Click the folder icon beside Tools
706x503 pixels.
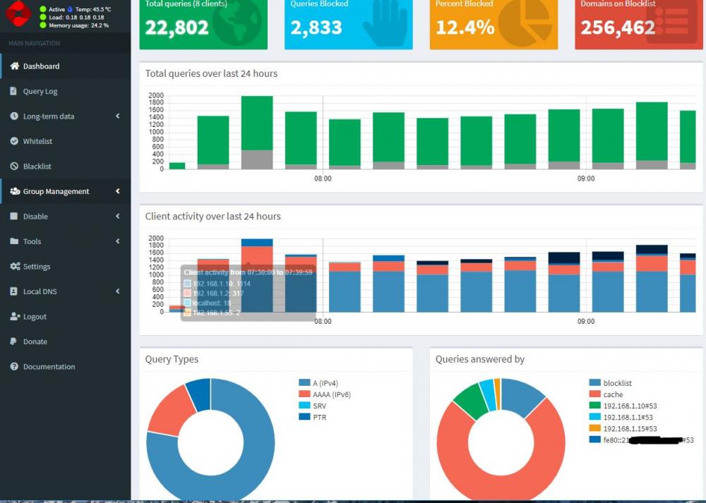14,241
